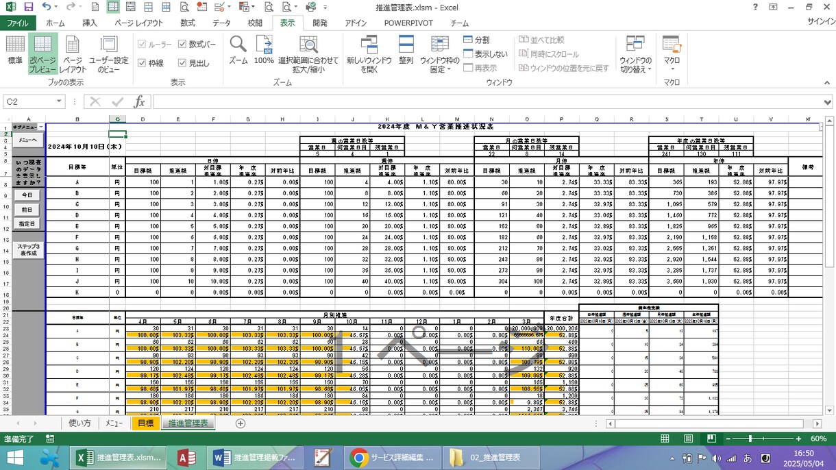Click the 指定日 button on the sheet
The image size is (836, 470).
coord(27,224)
